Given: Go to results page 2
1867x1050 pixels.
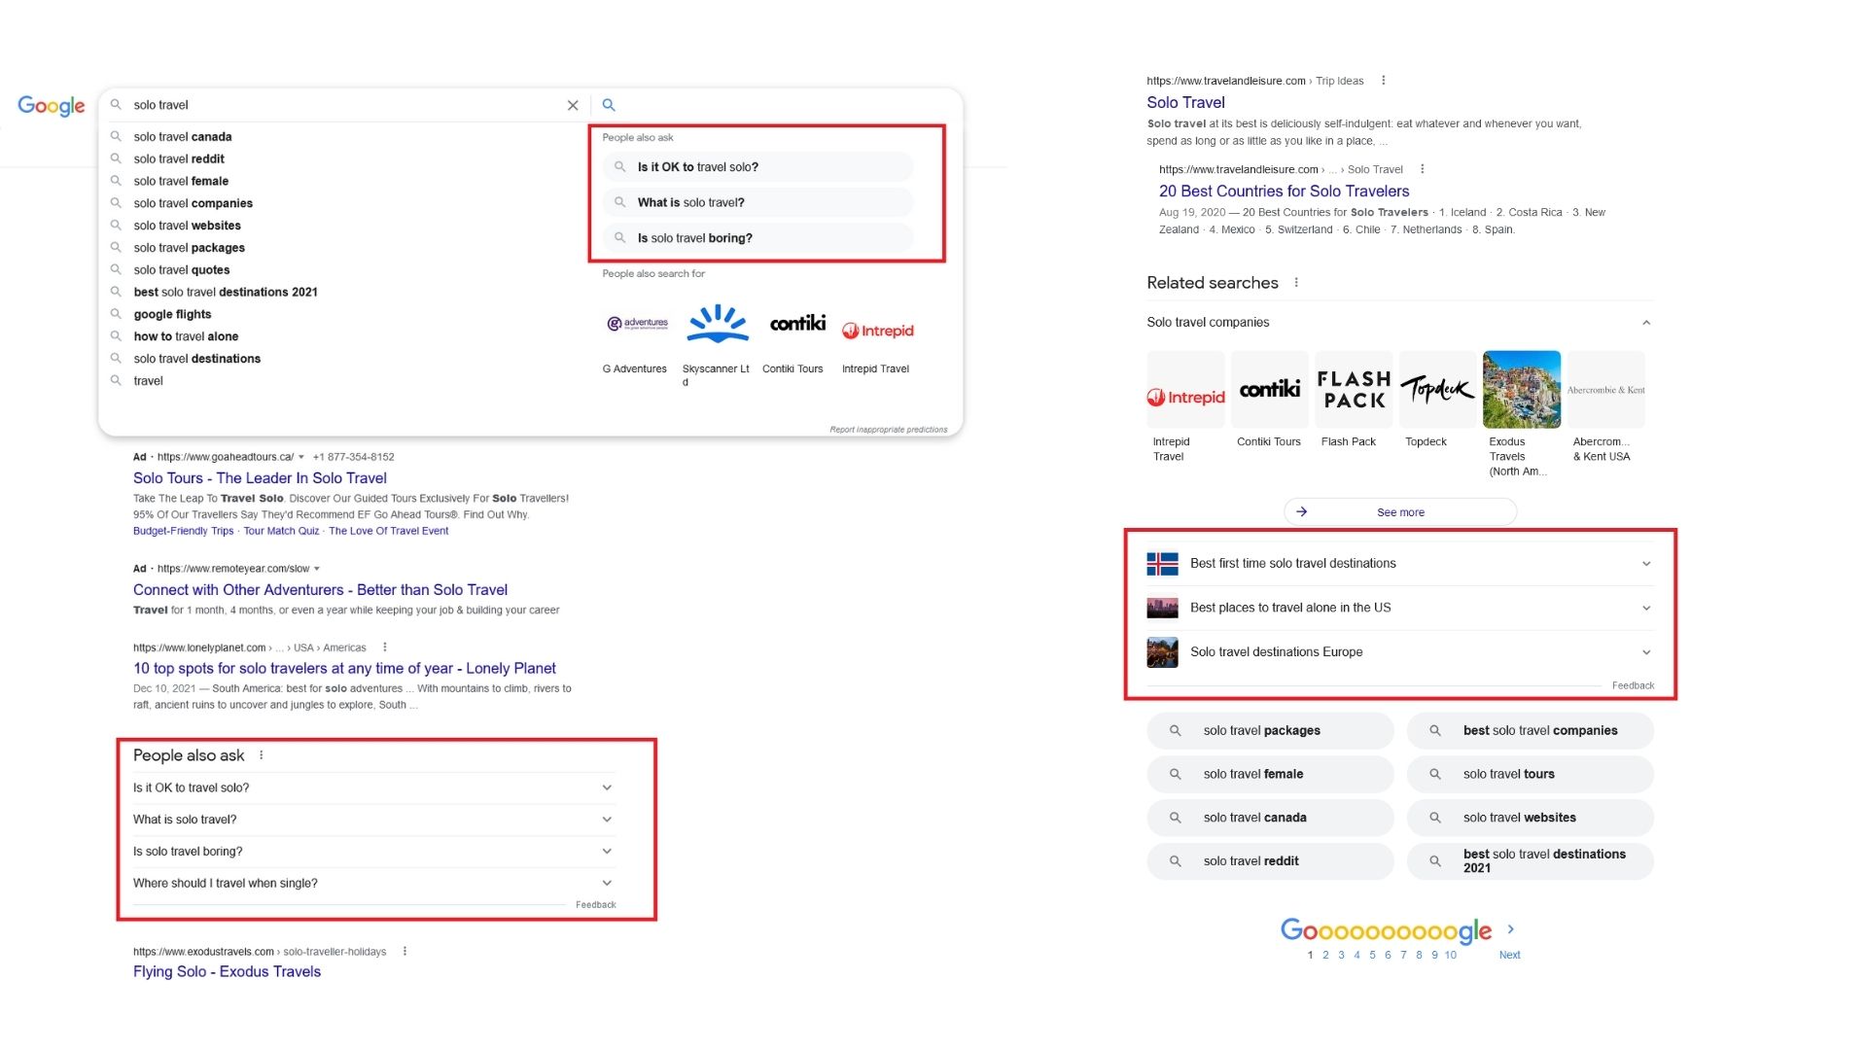Looking at the screenshot, I should click(x=1325, y=956).
